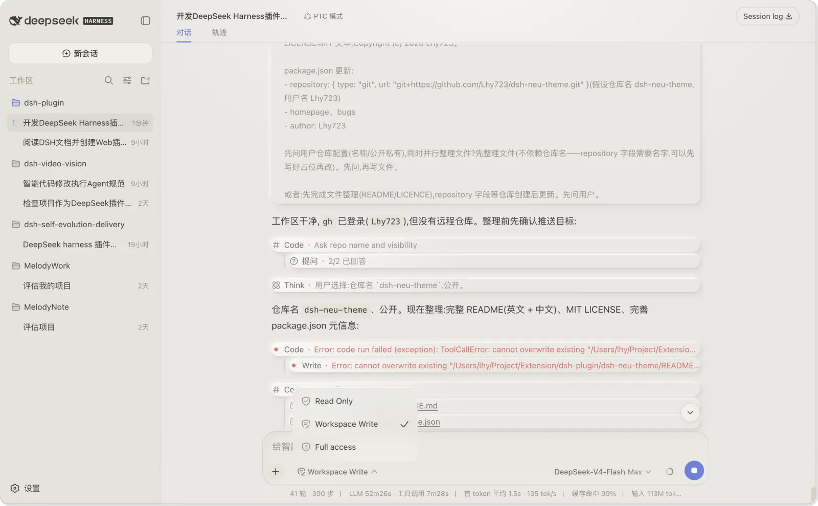The width and height of the screenshot is (818, 506).
Task: Click the hash icon beside Ask repo name
Action: (x=276, y=245)
